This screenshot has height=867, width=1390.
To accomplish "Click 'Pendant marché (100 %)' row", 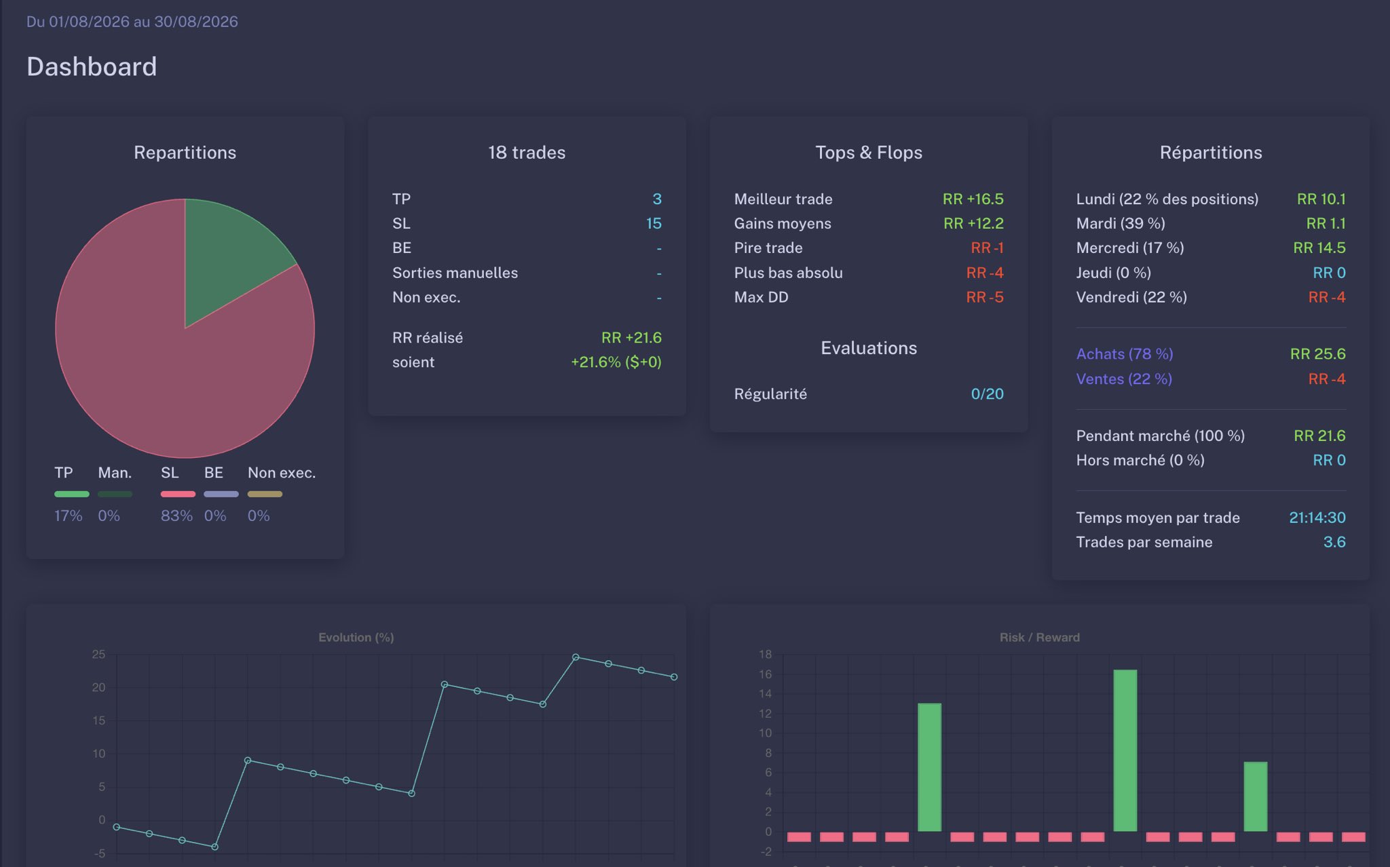I will pos(1211,436).
